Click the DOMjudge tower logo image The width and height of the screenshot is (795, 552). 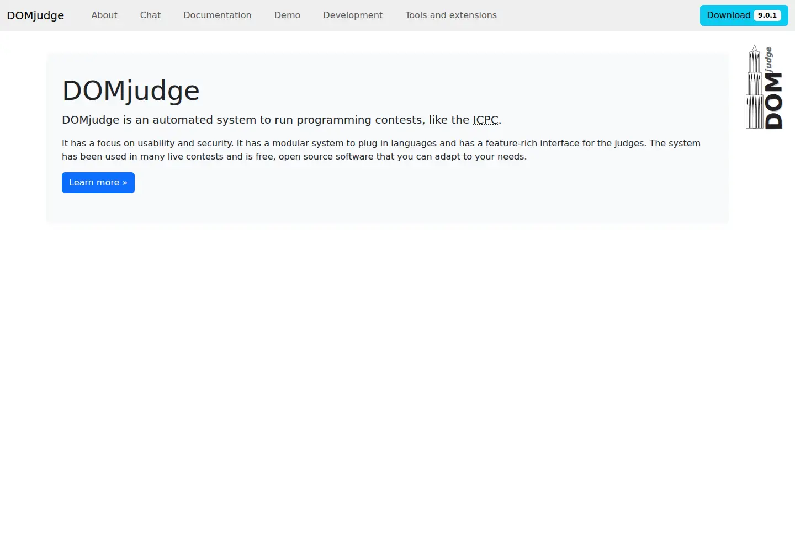pyautogui.click(x=764, y=87)
